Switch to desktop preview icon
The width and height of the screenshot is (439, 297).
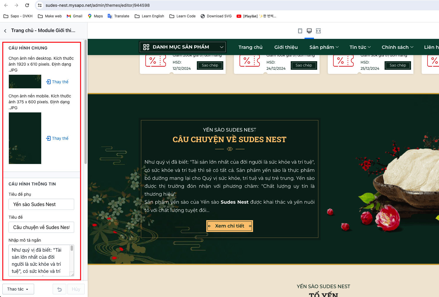point(309,31)
